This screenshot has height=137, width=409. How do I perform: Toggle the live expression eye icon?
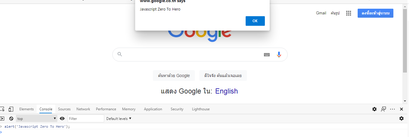tap(62, 119)
